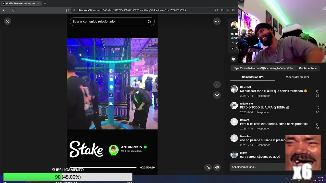The image size is (326, 183).
Task: Switch to Comentarios (19) tab
Action: pyautogui.click(x=253, y=77)
